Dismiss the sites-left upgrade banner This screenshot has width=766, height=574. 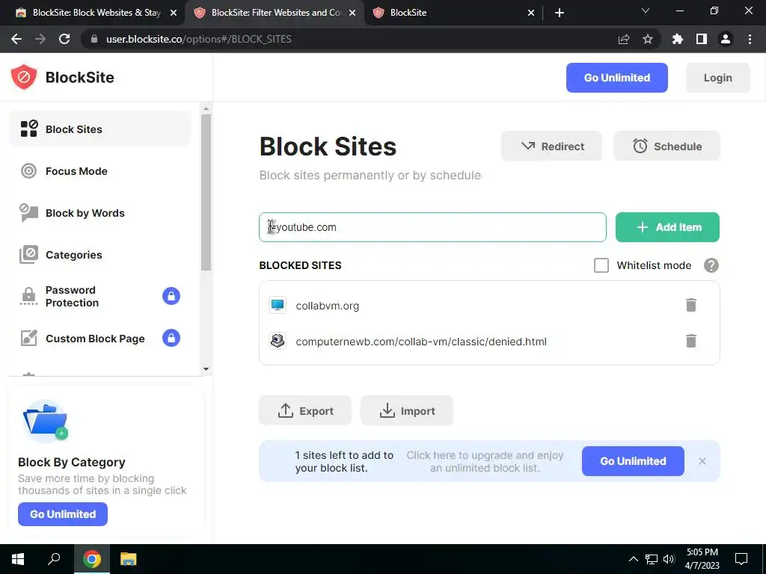point(702,461)
